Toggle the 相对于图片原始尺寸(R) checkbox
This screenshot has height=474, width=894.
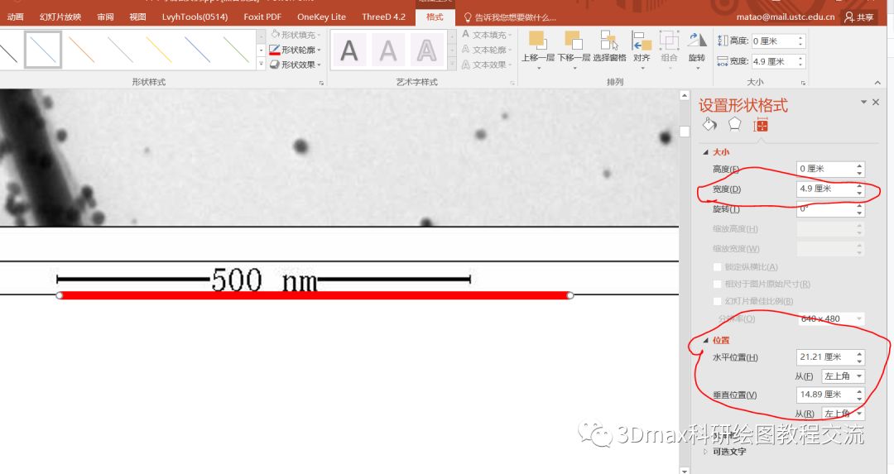[x=718, y=284]
